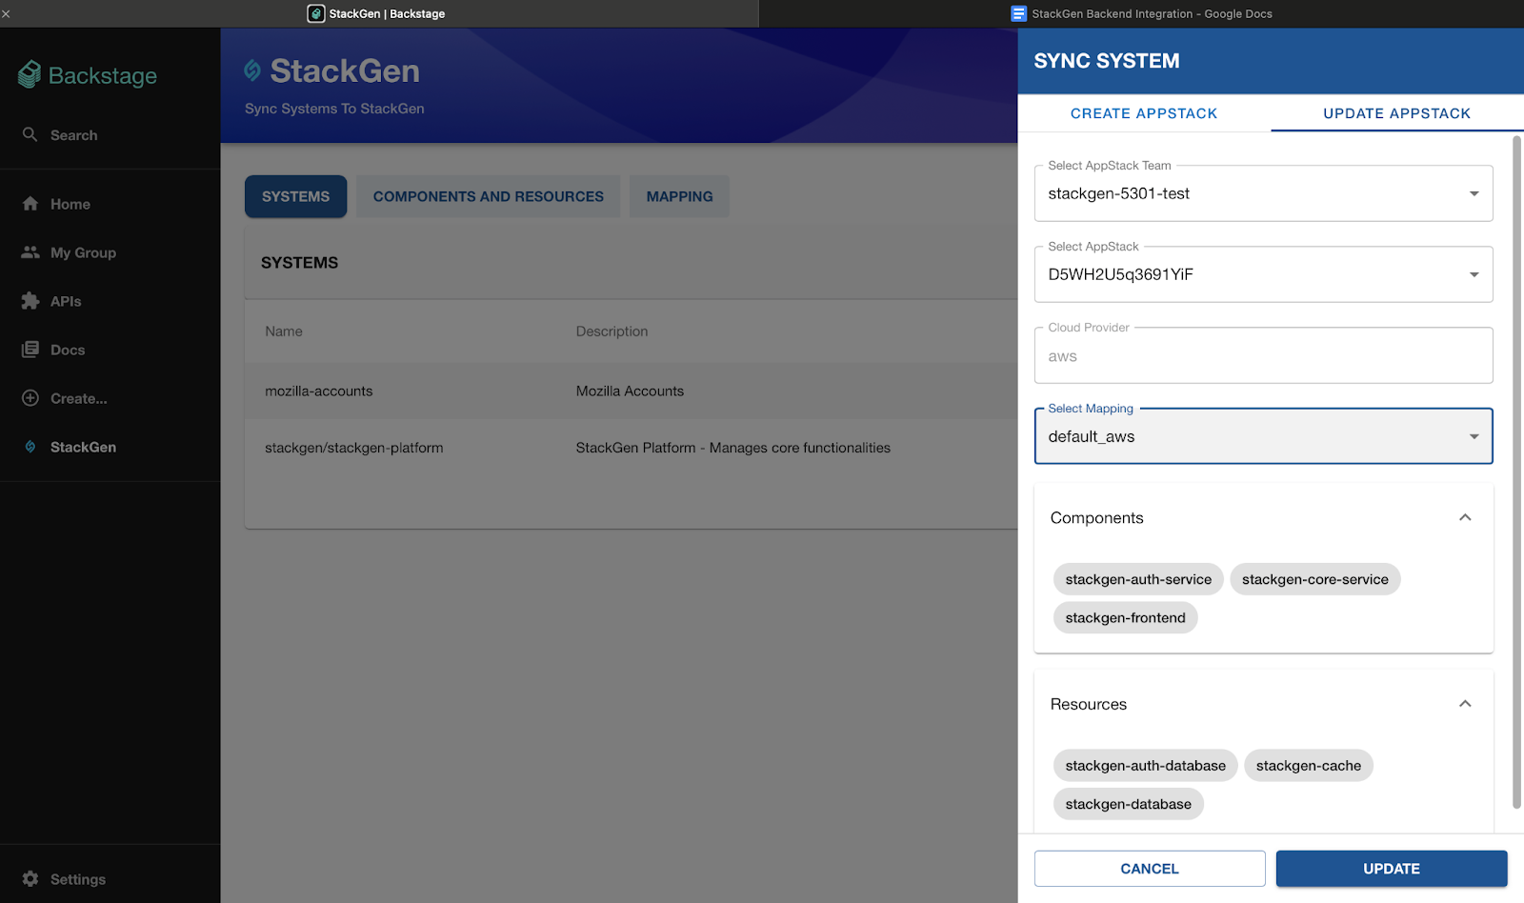Open Select AppStack dropdown
This screenshot has width=1524, height=903.
click(1263, 274)
